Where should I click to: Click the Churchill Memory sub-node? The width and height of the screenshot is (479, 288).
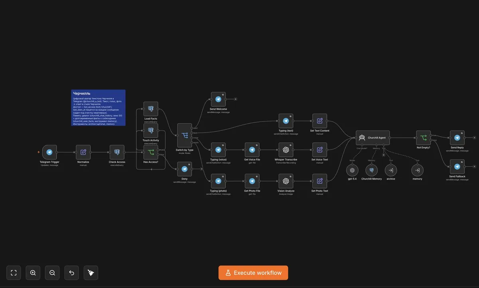[x=372, y=170]
